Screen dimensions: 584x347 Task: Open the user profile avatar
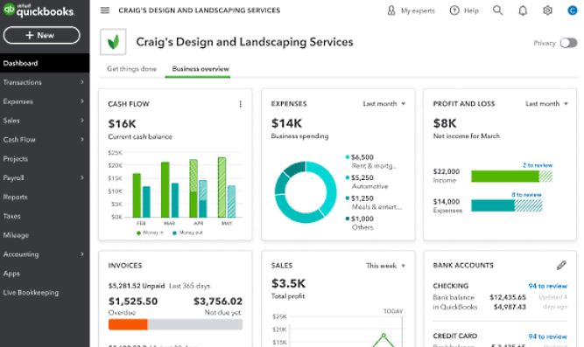point(572,10)
